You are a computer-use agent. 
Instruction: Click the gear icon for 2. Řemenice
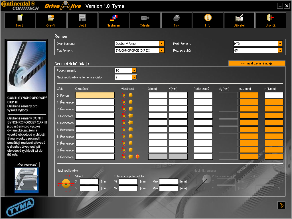131,109
